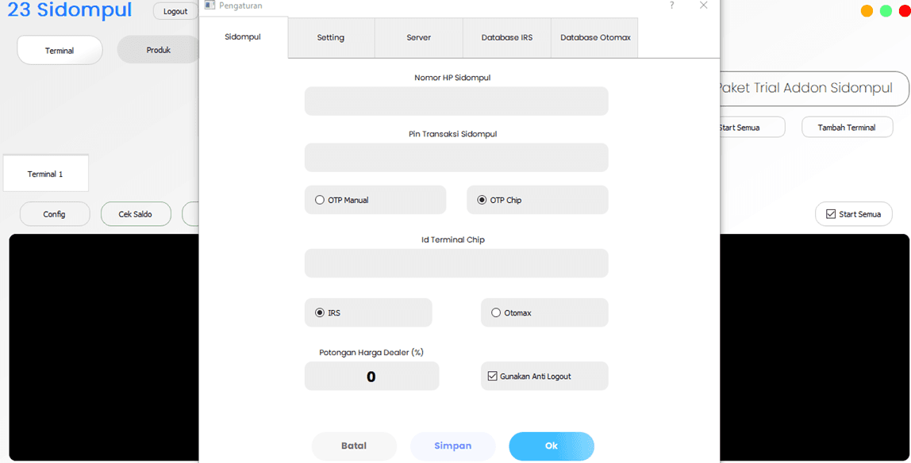Click the green circle window button
The image size is (911, 463).
(x=886, y=11)
